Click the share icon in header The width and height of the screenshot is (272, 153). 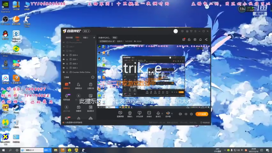point(206,39)
